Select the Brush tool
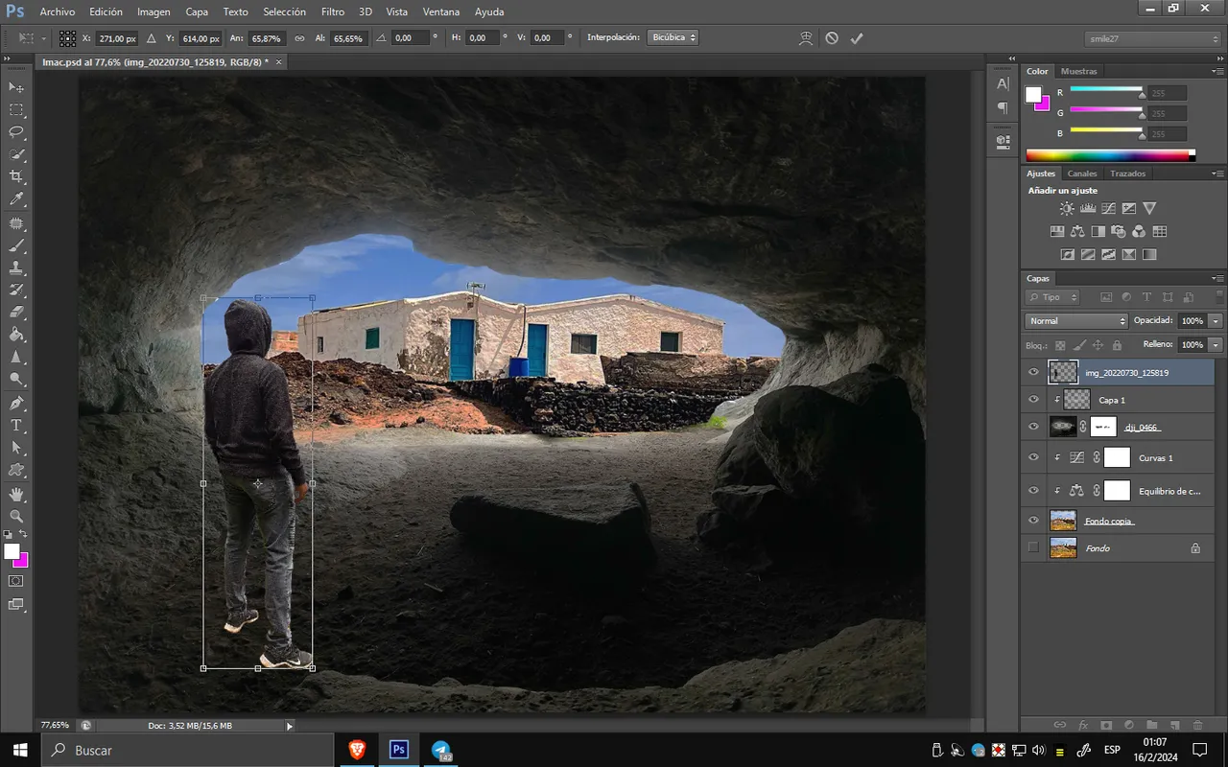This screenshot has height=767, width=1228. coord(16,245)
